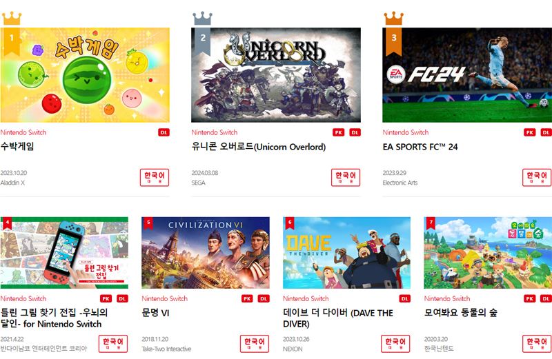Open the EA SPORTS FC™ 24 title link
The image size is (552, 359).
[420, 147]
